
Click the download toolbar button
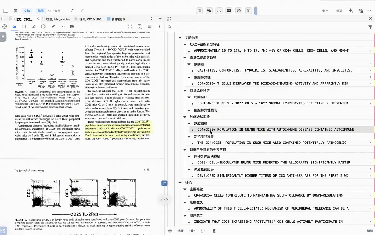coord(219,11)
